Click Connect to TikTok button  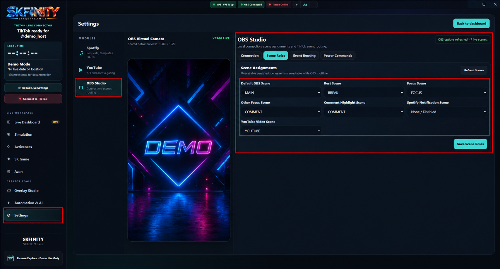coord(33,99)
